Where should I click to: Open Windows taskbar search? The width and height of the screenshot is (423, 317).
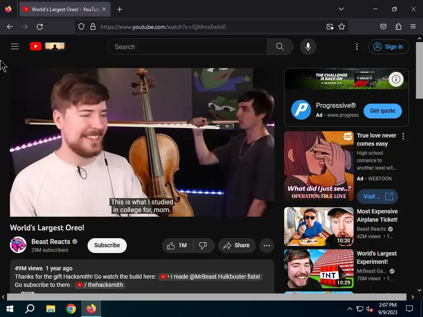point(30,309)
